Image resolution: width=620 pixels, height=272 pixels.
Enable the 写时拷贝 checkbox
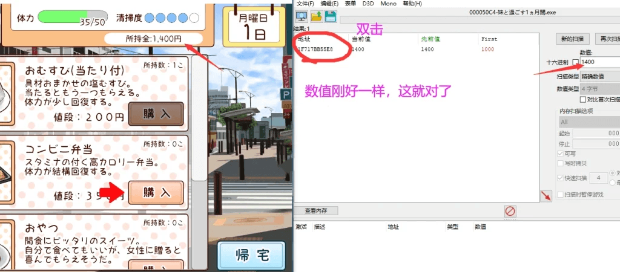[559, 163]
